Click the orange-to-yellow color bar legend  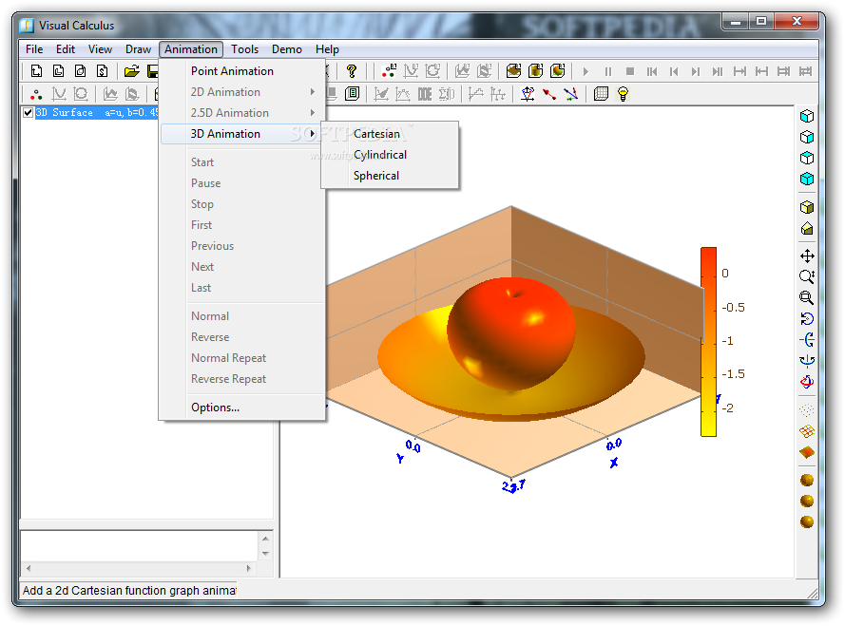click(708, 342)
